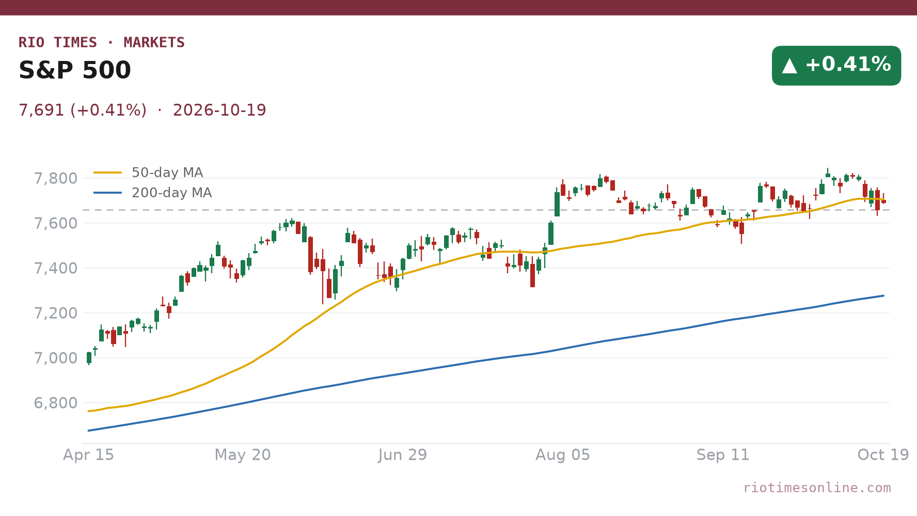Open the riotimesonline.com source link
The height and width of the screenshot is (516, 917).
pyautogui.click(x=817, y=488)
